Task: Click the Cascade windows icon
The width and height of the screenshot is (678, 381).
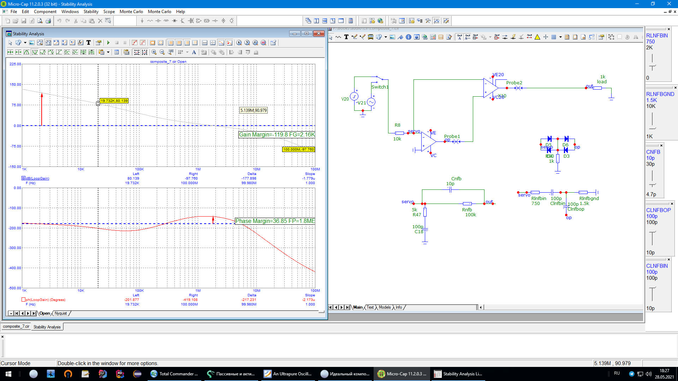Action: coord(308,21)
